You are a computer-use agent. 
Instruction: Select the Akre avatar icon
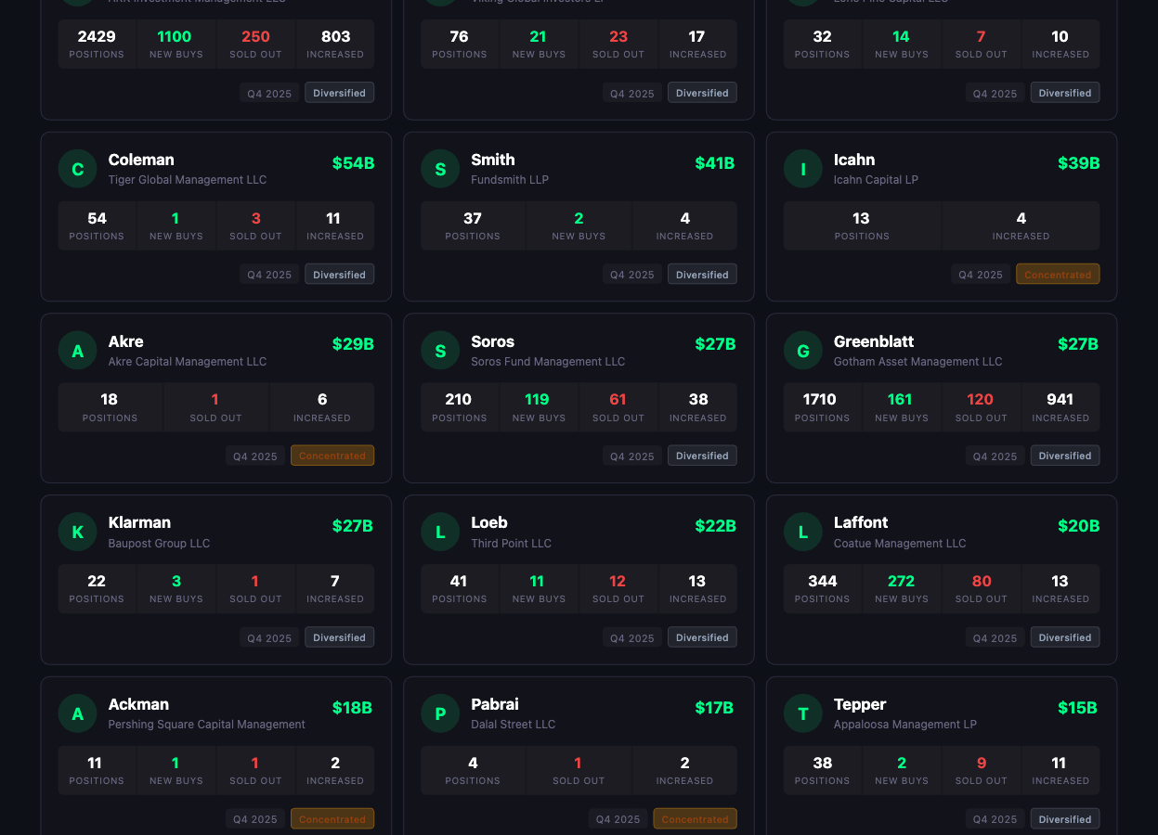coord(77,351)
